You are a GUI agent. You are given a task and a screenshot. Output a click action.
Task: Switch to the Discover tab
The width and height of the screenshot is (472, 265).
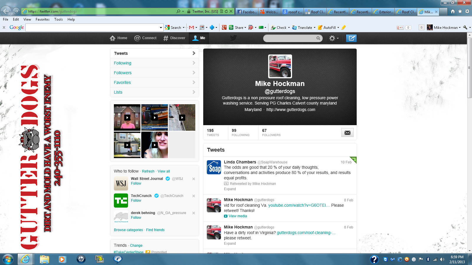pyautogui.click(x=174, y=38)
